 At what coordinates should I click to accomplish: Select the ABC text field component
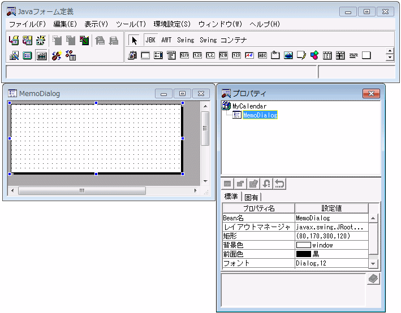point(262,55)
